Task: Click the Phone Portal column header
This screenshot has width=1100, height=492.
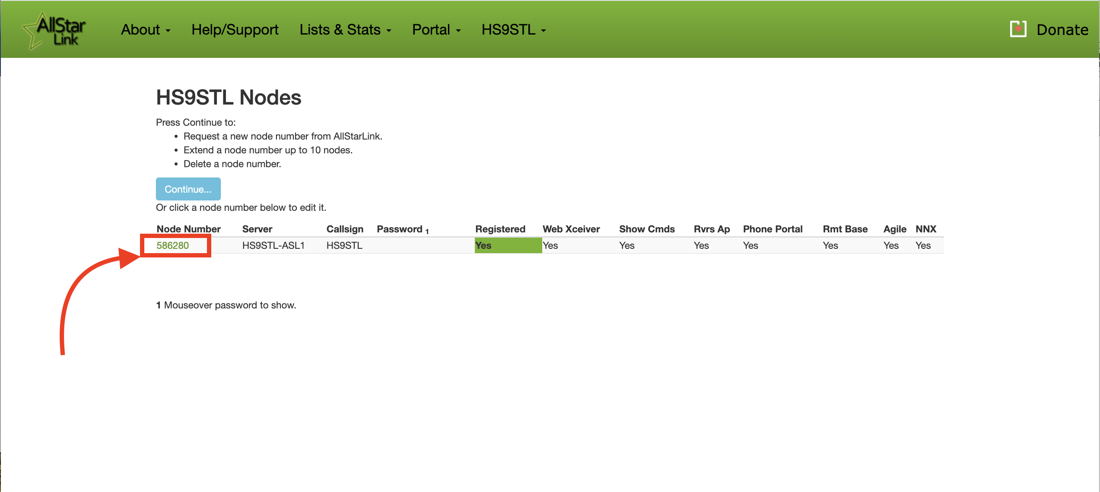Action: coord(772,229)
